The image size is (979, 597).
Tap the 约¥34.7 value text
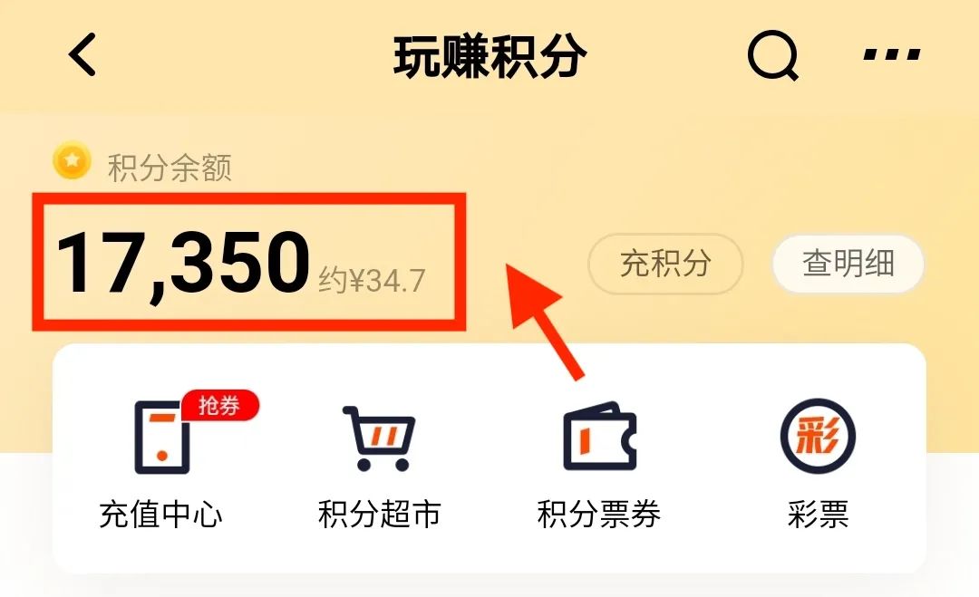[373, 281]
